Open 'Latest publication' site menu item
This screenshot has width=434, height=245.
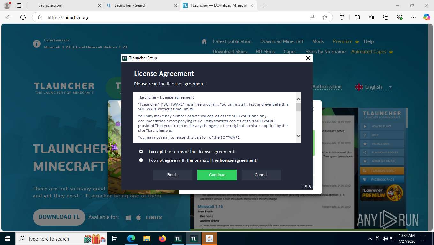click(232, 41)
